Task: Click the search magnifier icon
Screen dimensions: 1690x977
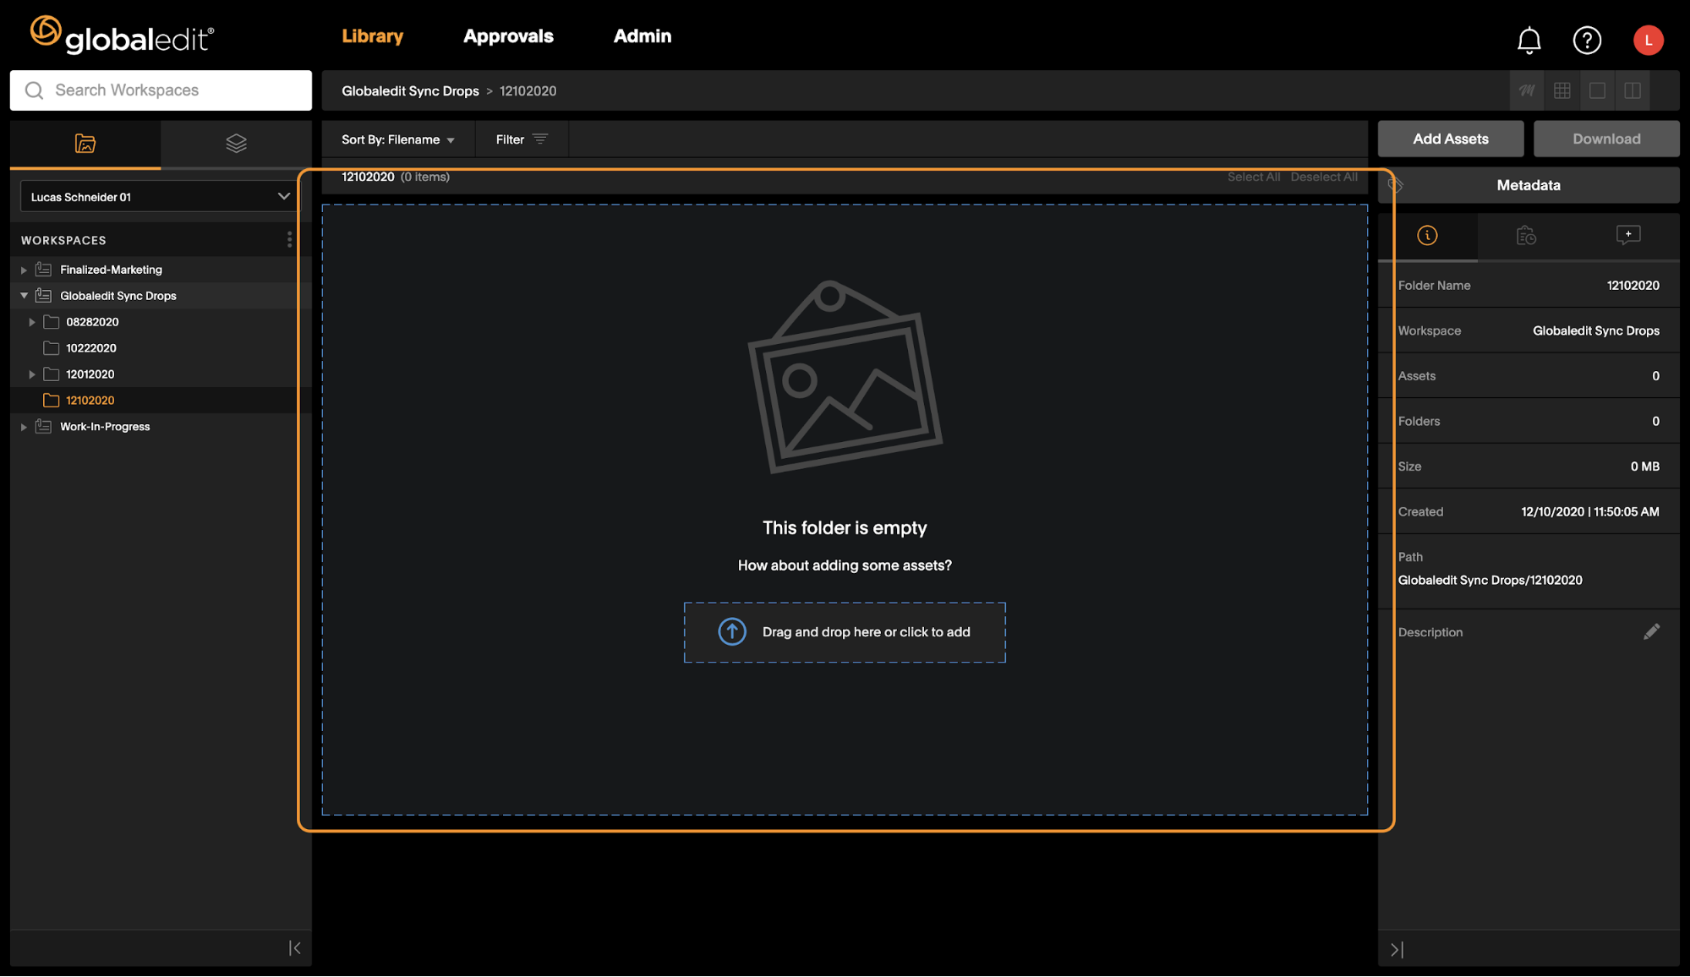Action: click(x=34, y=90)
